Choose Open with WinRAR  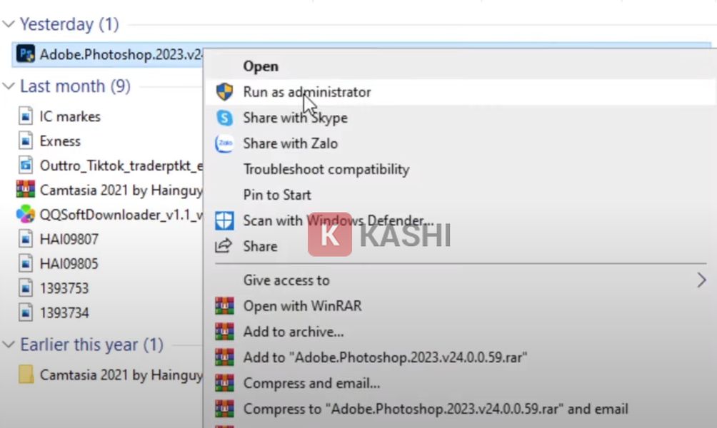click(x=302, y=306)
